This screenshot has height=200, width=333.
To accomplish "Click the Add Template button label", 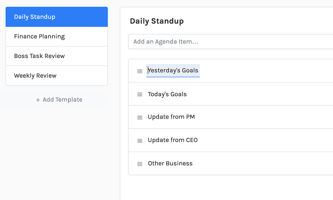I will pyautogui.click(x=62, y=100).
